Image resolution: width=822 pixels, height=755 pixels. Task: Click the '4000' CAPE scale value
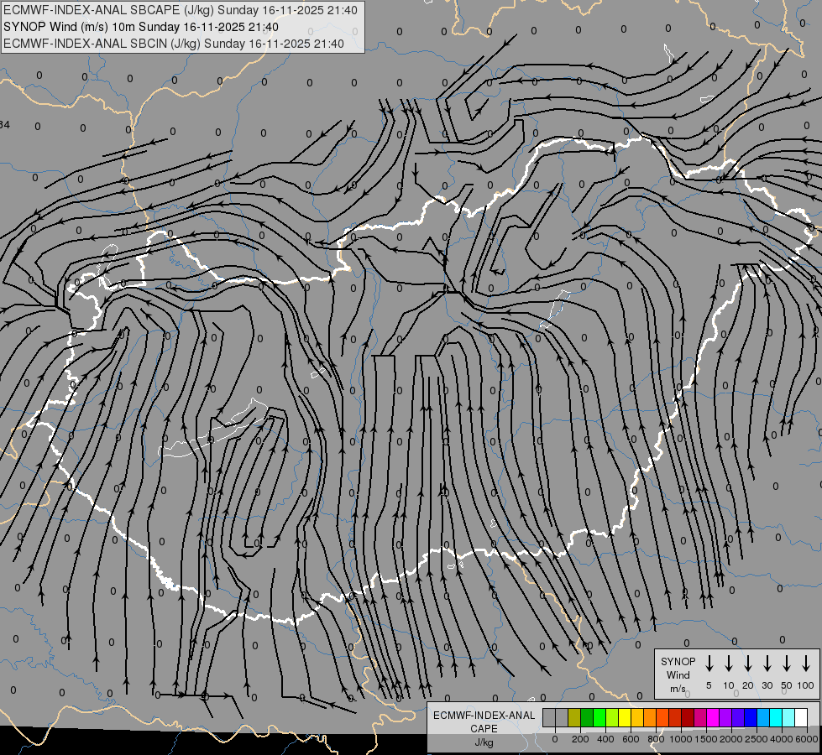(x=782, y=739)
